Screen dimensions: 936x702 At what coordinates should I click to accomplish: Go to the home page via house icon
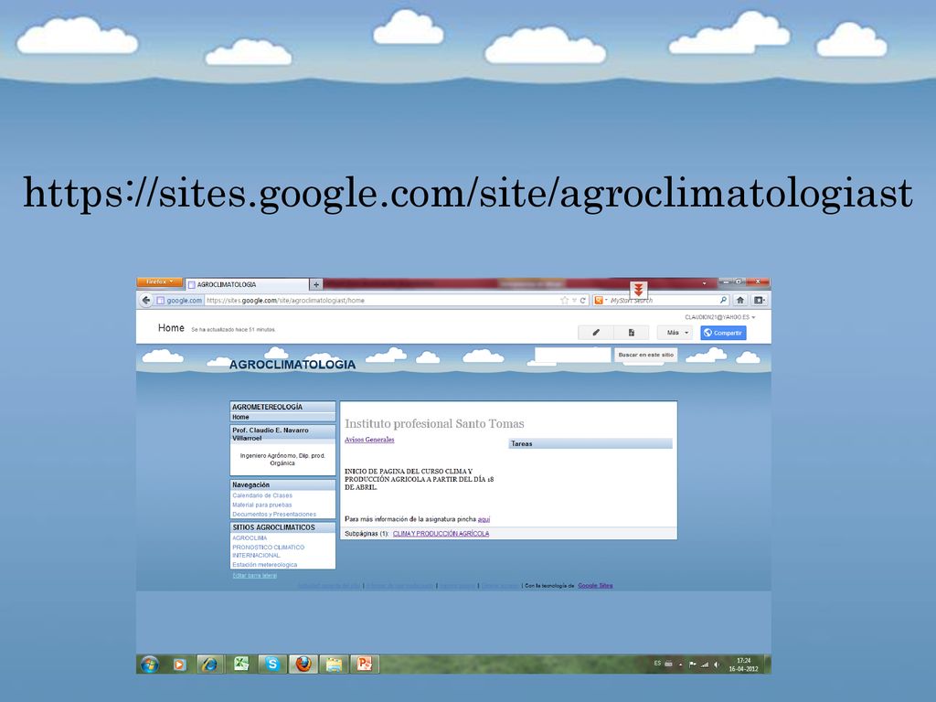[740, 300]
